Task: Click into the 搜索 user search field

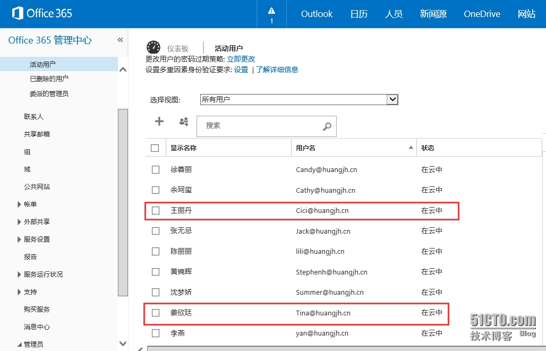Action: coord(260,126)
